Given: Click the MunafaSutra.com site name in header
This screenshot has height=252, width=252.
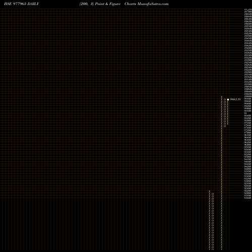Looking at the screenshot, I should click(153, 4).
